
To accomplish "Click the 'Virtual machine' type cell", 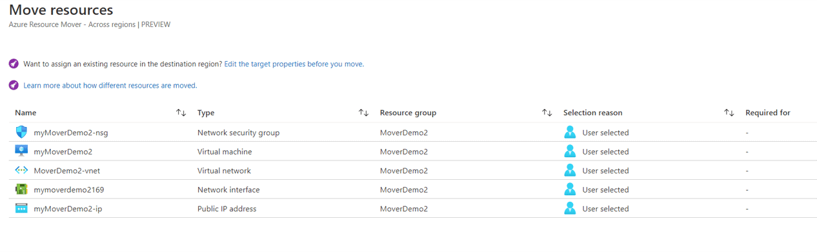I will click(225, 151).
